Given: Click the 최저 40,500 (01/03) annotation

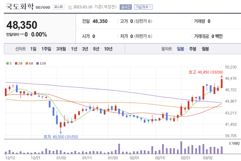Looking at the screenshot, I should point(61,137).
